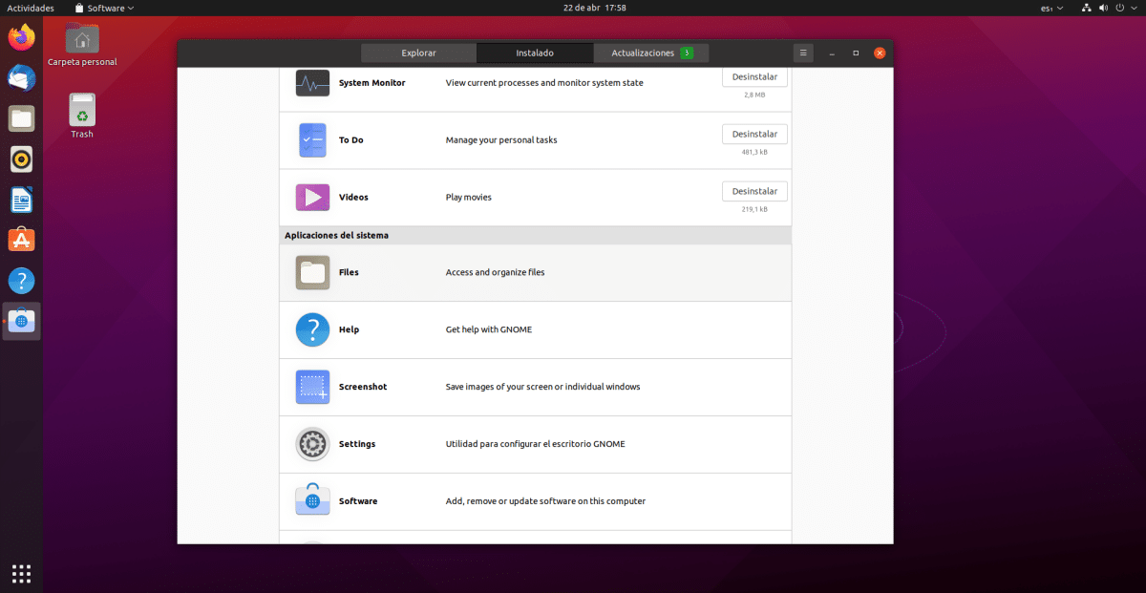Open LibreOffice Writer from the dock

pyautogui.click(x=21, y=200)
